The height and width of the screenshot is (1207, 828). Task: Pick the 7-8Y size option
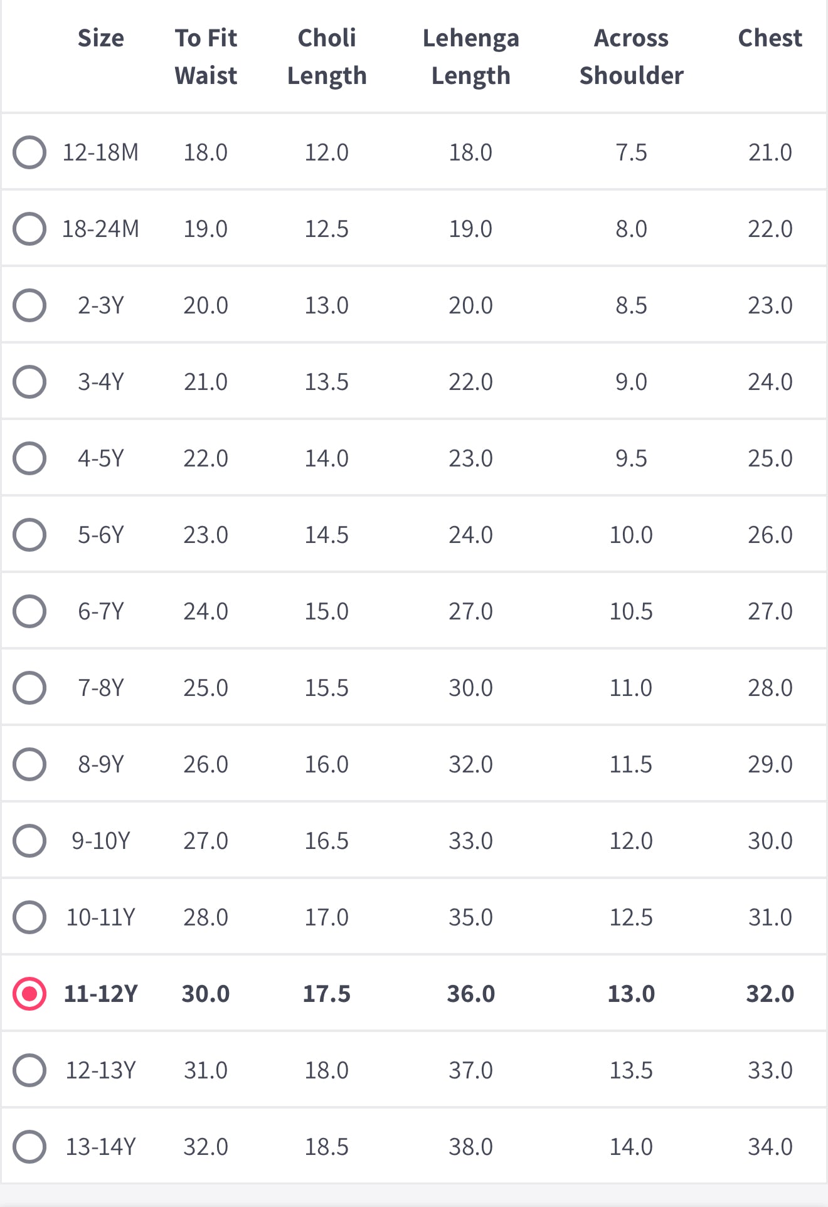29,688
